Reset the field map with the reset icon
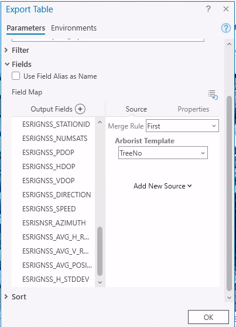 pos(213,95)
